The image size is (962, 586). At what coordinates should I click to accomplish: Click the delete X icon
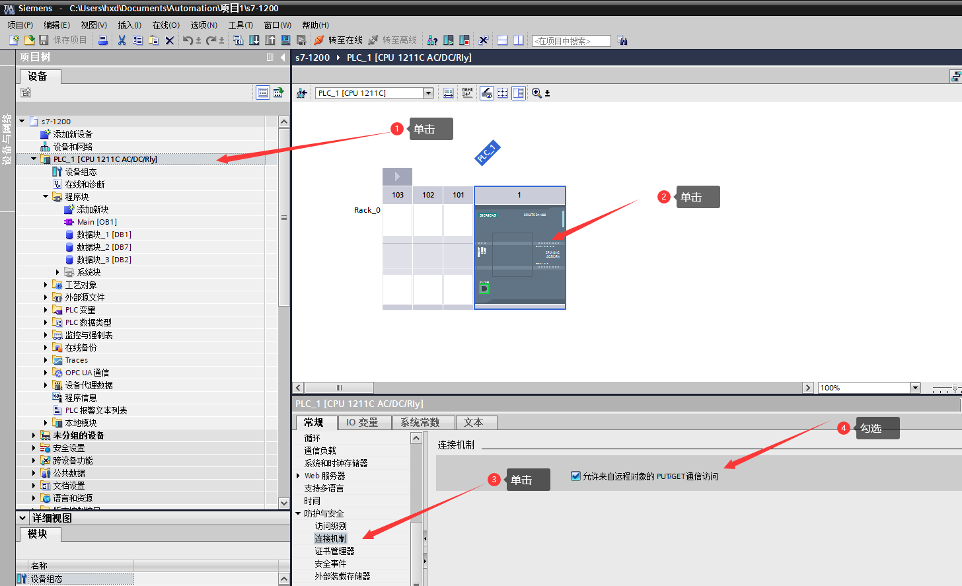click(169, 40)
